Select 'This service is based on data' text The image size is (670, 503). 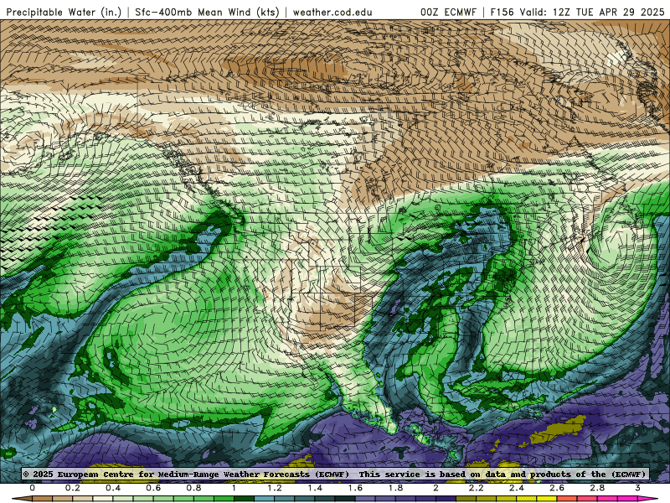pos(431,474)
